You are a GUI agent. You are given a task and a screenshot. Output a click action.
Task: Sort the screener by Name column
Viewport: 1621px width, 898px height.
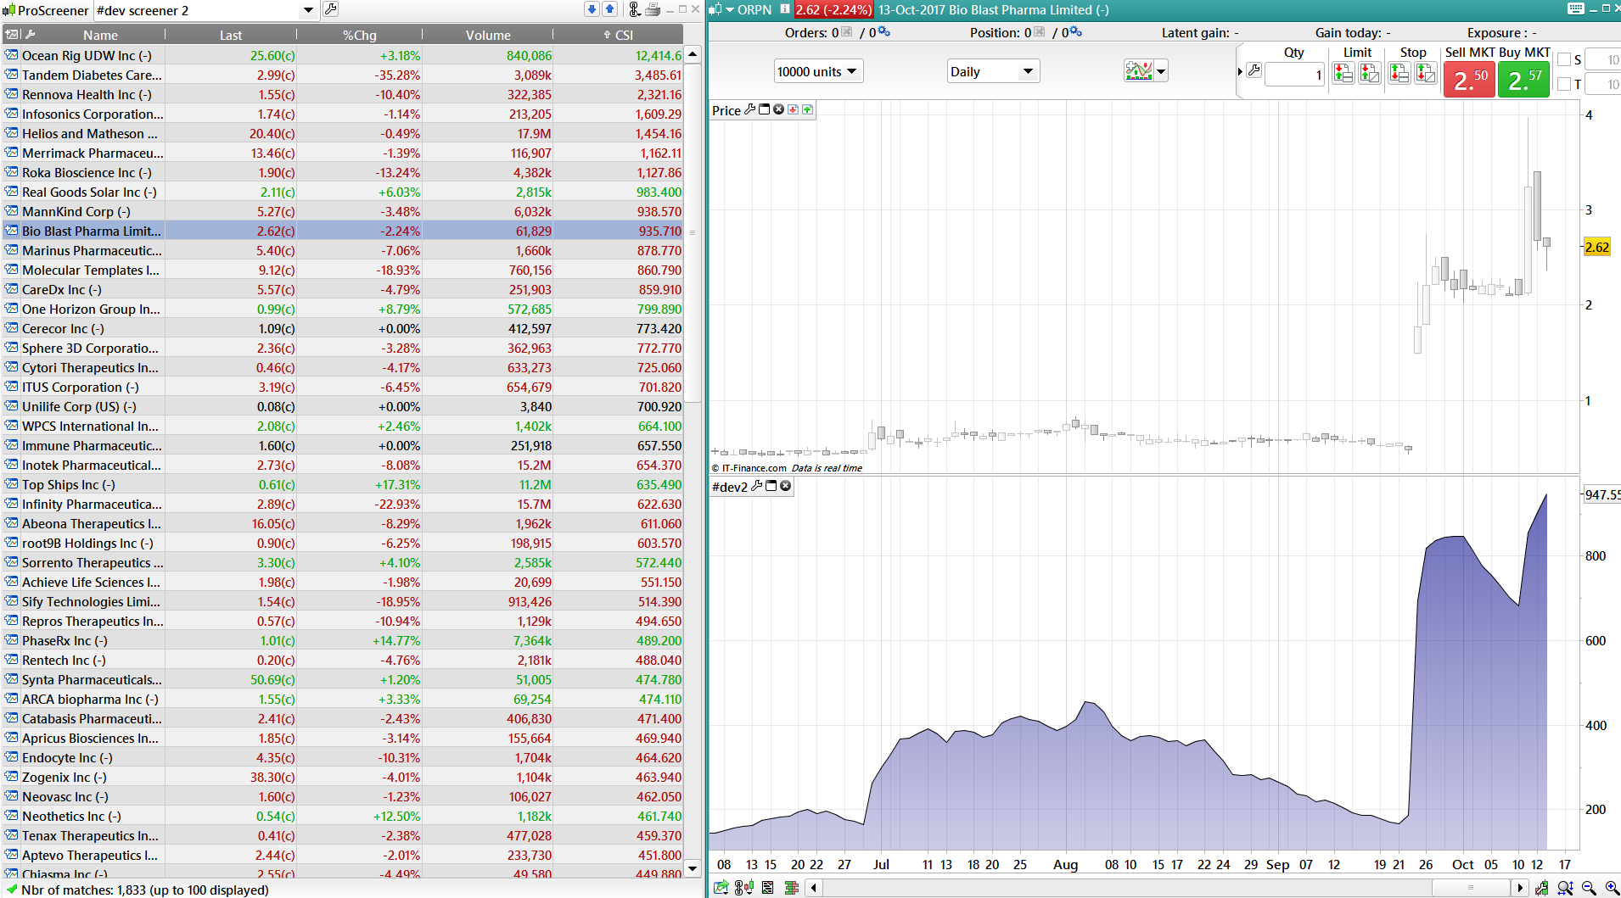click(100, 35)
